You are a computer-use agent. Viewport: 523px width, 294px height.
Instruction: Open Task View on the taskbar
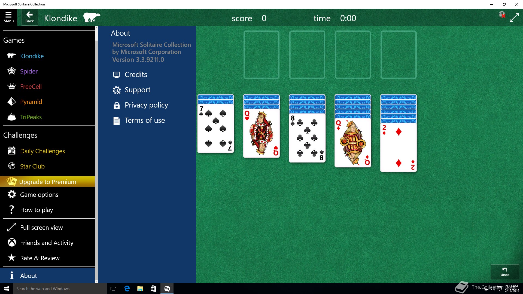click(113, 289)
